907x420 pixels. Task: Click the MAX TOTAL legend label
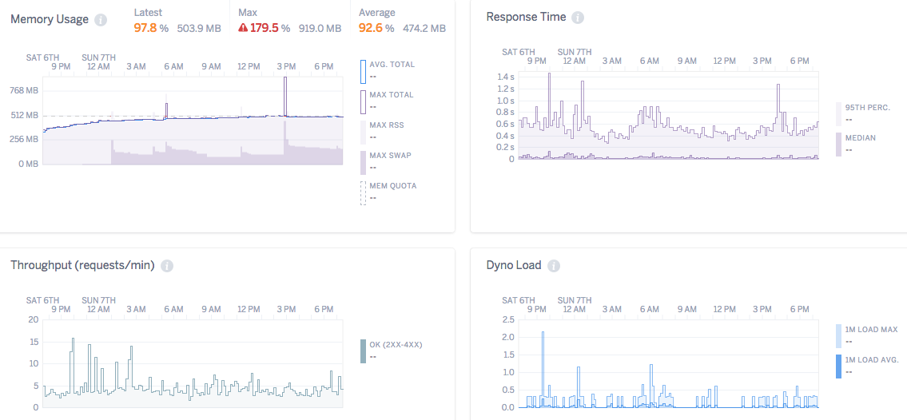(x=392, y=95)
